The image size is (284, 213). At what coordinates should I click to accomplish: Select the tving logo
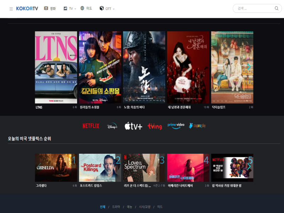(155, 126)
